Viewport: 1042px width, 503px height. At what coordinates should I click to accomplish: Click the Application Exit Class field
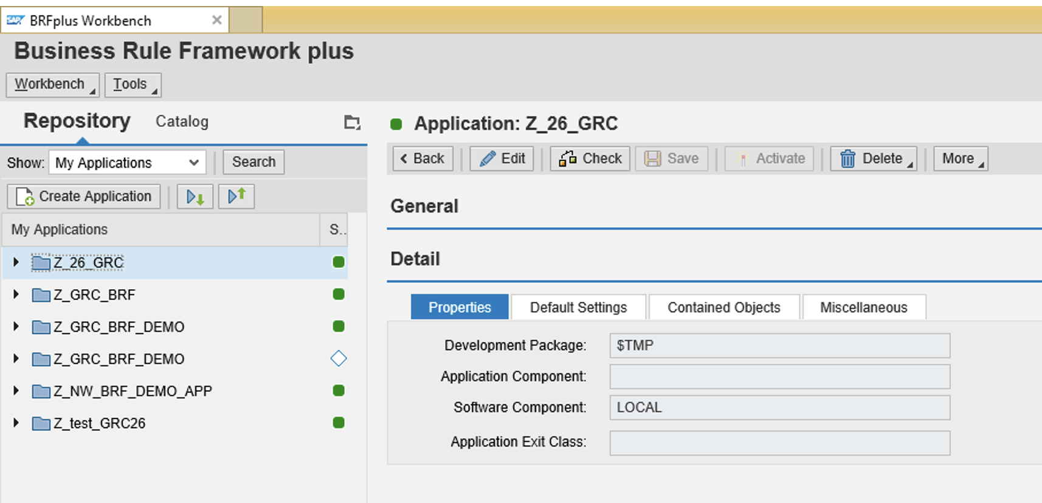[x=780, y=443]
